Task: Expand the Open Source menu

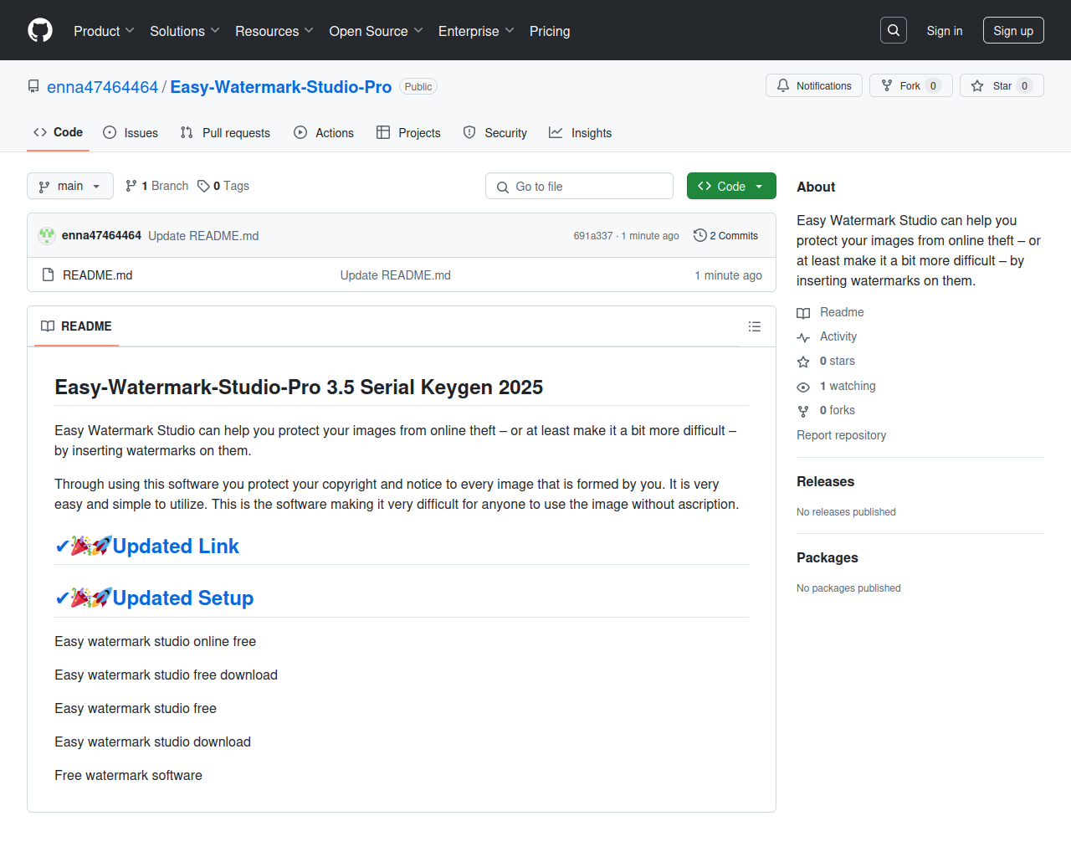Action: 377,31
